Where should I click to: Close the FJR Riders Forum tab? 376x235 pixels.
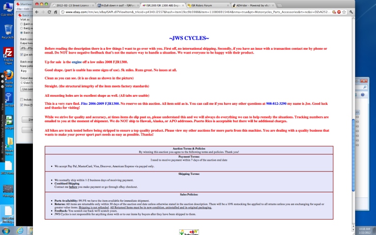(228, 5)
